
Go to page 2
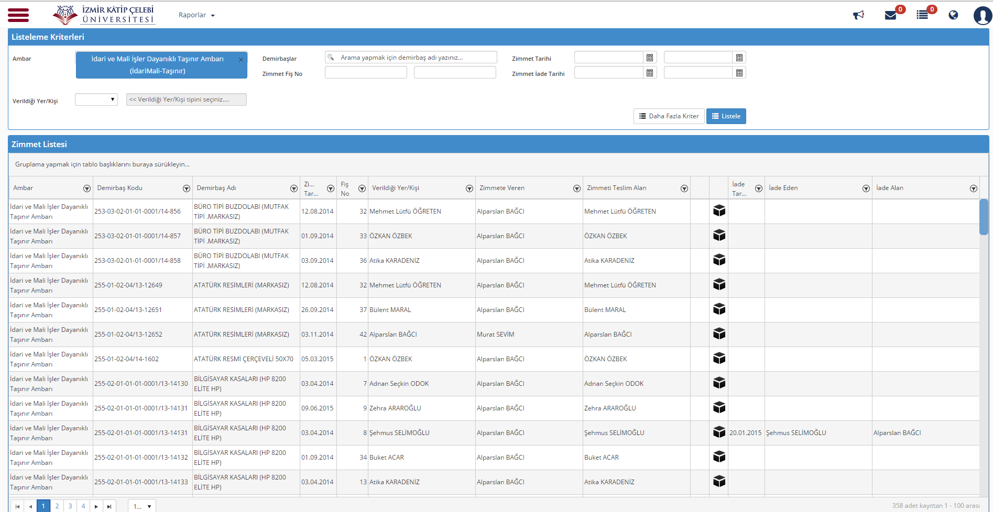pyautogui.click(x=57, y=506)
